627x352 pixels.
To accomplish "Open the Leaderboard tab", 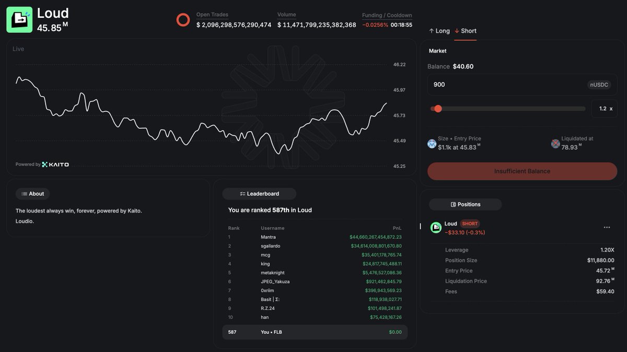I will (259, 194).
